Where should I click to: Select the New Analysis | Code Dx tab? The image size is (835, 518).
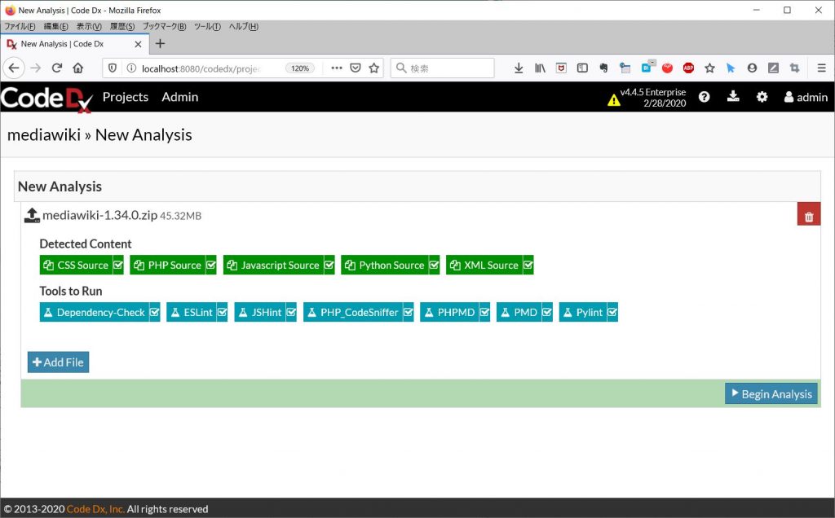pos(74,44)
